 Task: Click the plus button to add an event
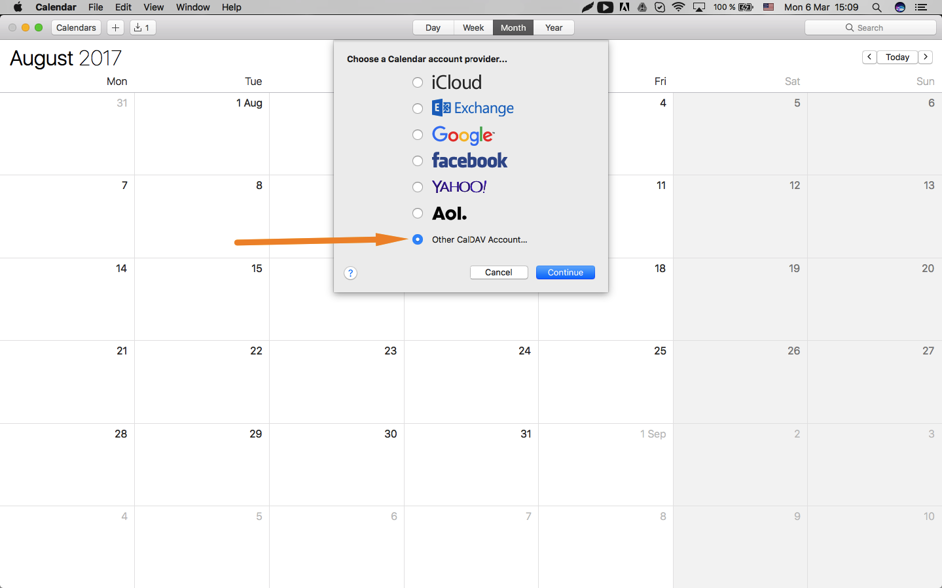(x=115, y=27)
